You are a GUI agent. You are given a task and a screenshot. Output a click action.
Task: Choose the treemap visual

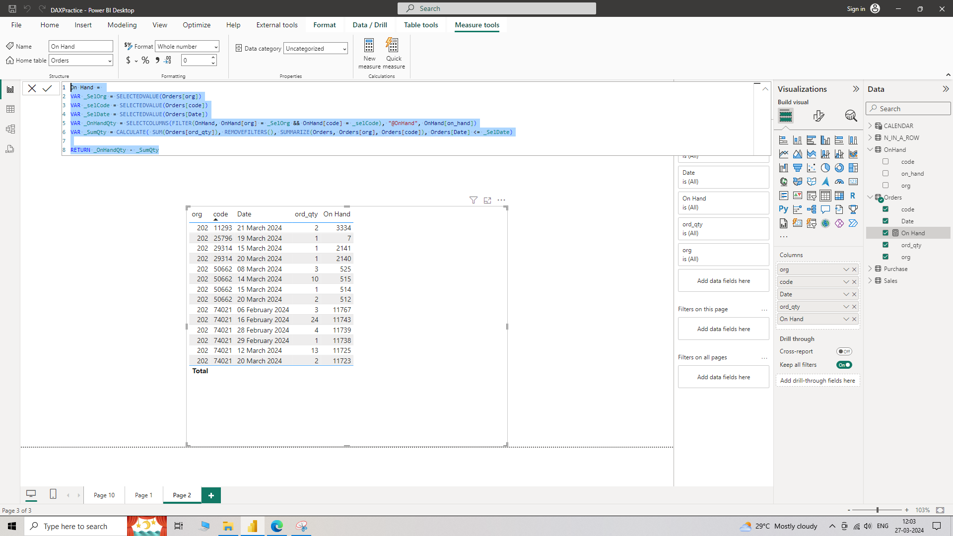click(853, 168)
